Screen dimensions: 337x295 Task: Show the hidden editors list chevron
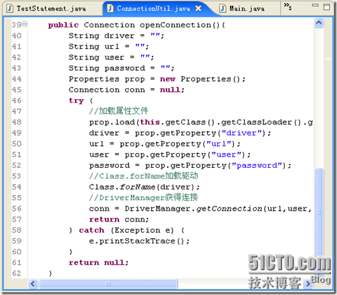coord(288,7)
